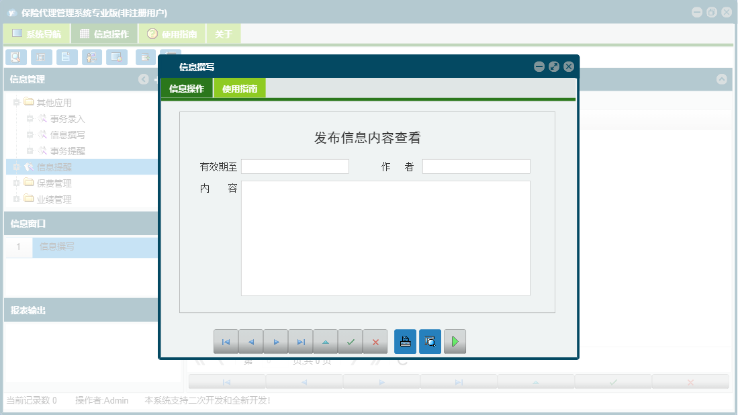Click the background next-record button in the bottom bar
The width and height of the screenshot is (738, 415).
(381, 382)
